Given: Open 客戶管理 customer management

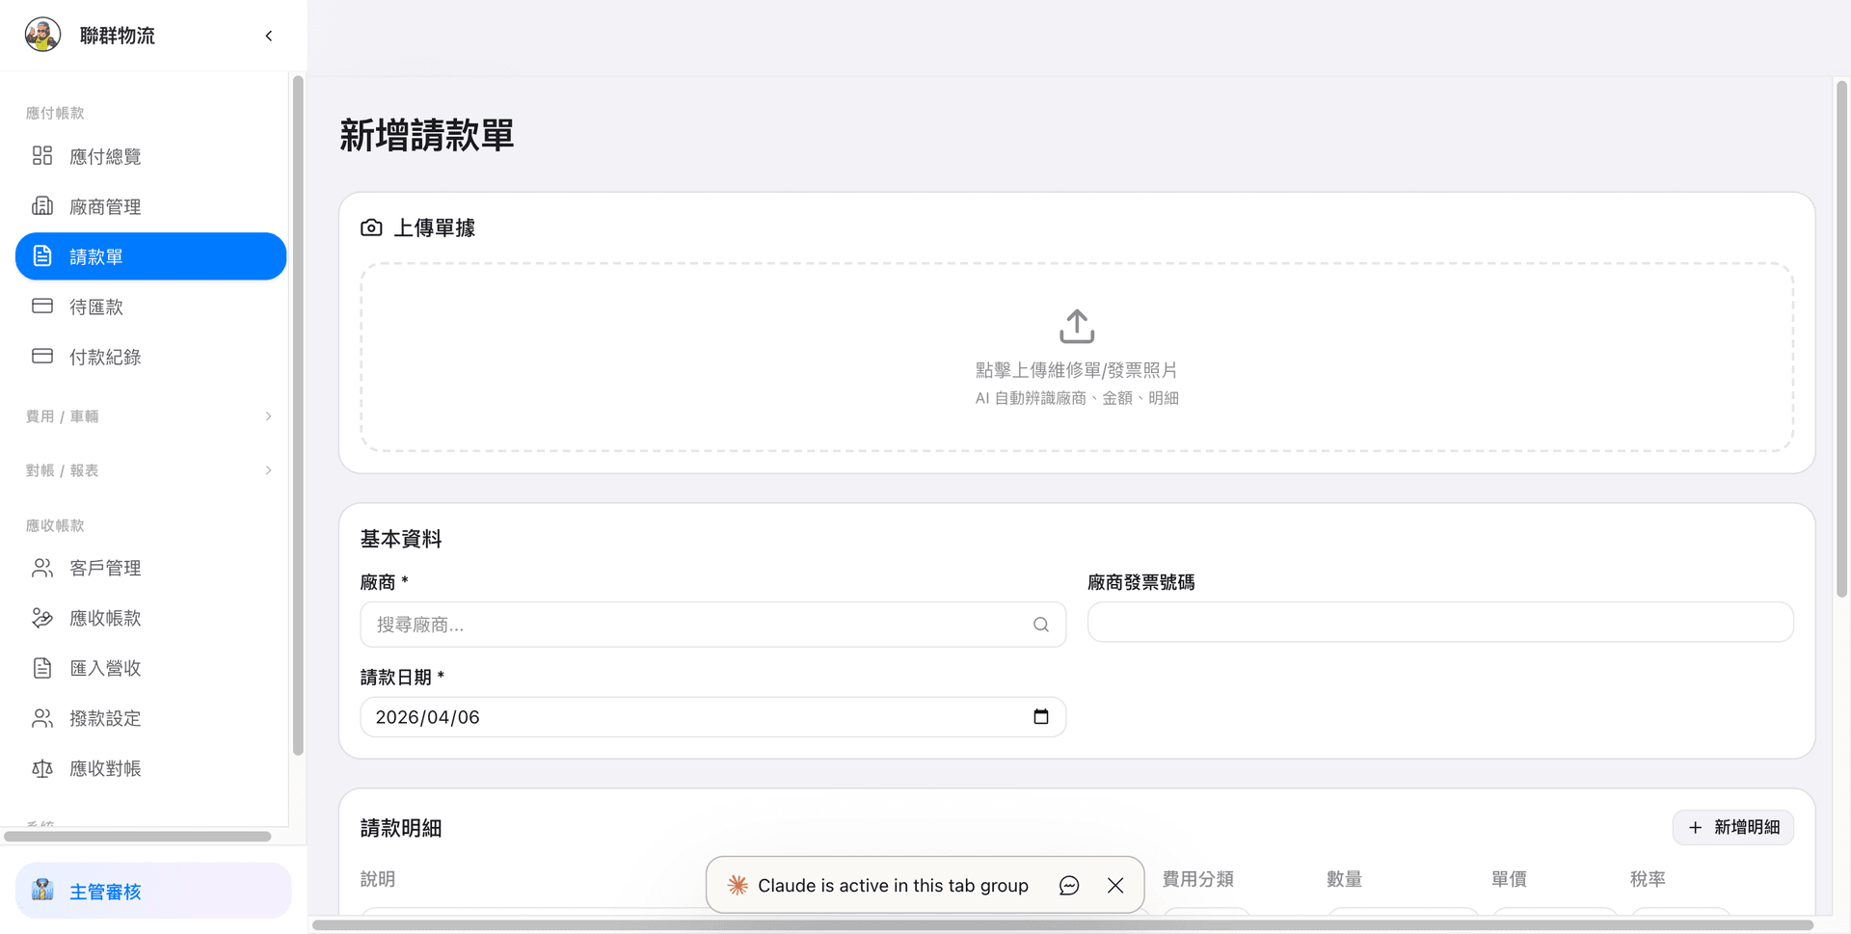Looking at the screenshot, I should [x=41, y=568].
